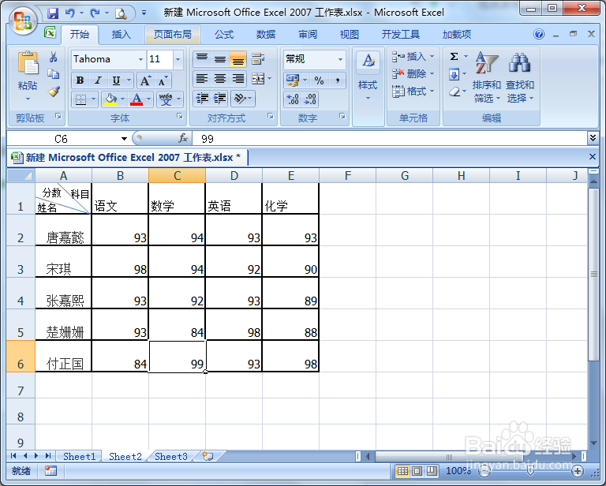The height and width of the screenshot is (486, 606).
Task: Toggle wrap text in cell
Action: coord(258,59)
